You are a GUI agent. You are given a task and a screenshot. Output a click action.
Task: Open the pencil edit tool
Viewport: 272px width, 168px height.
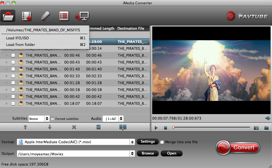(x=45, y=16)
